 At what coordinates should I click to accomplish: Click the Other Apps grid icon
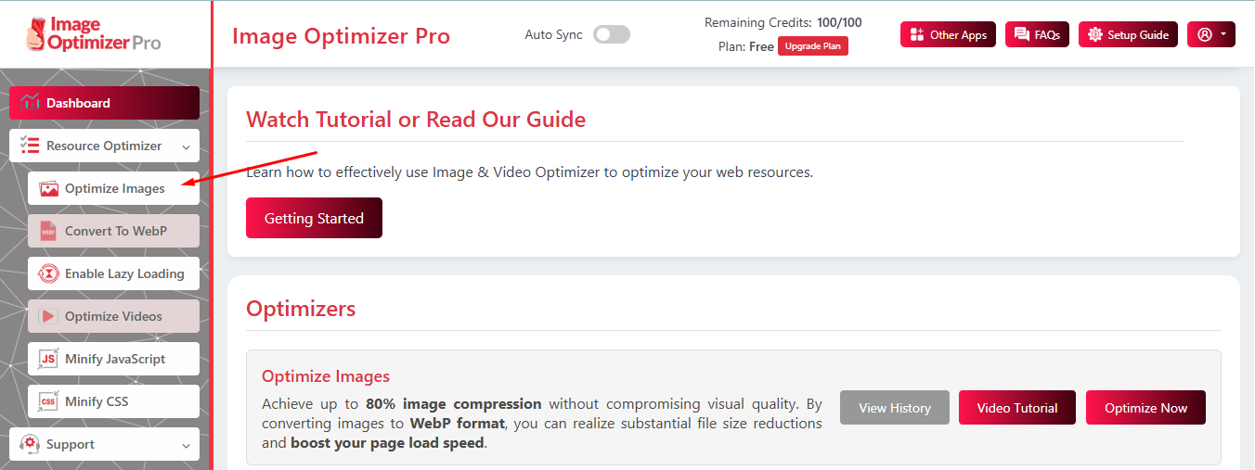tap(917, 34)
